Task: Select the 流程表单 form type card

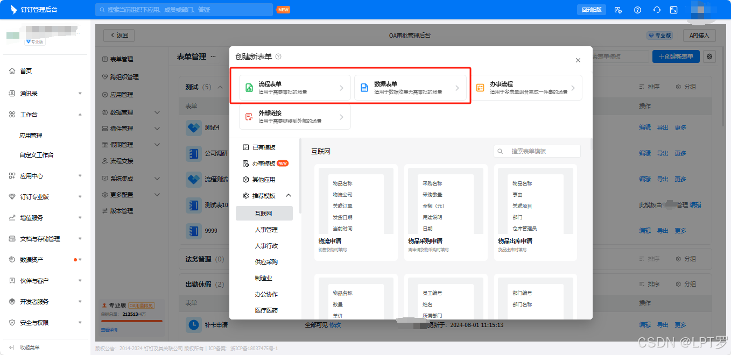Action: tap(294, 88)
